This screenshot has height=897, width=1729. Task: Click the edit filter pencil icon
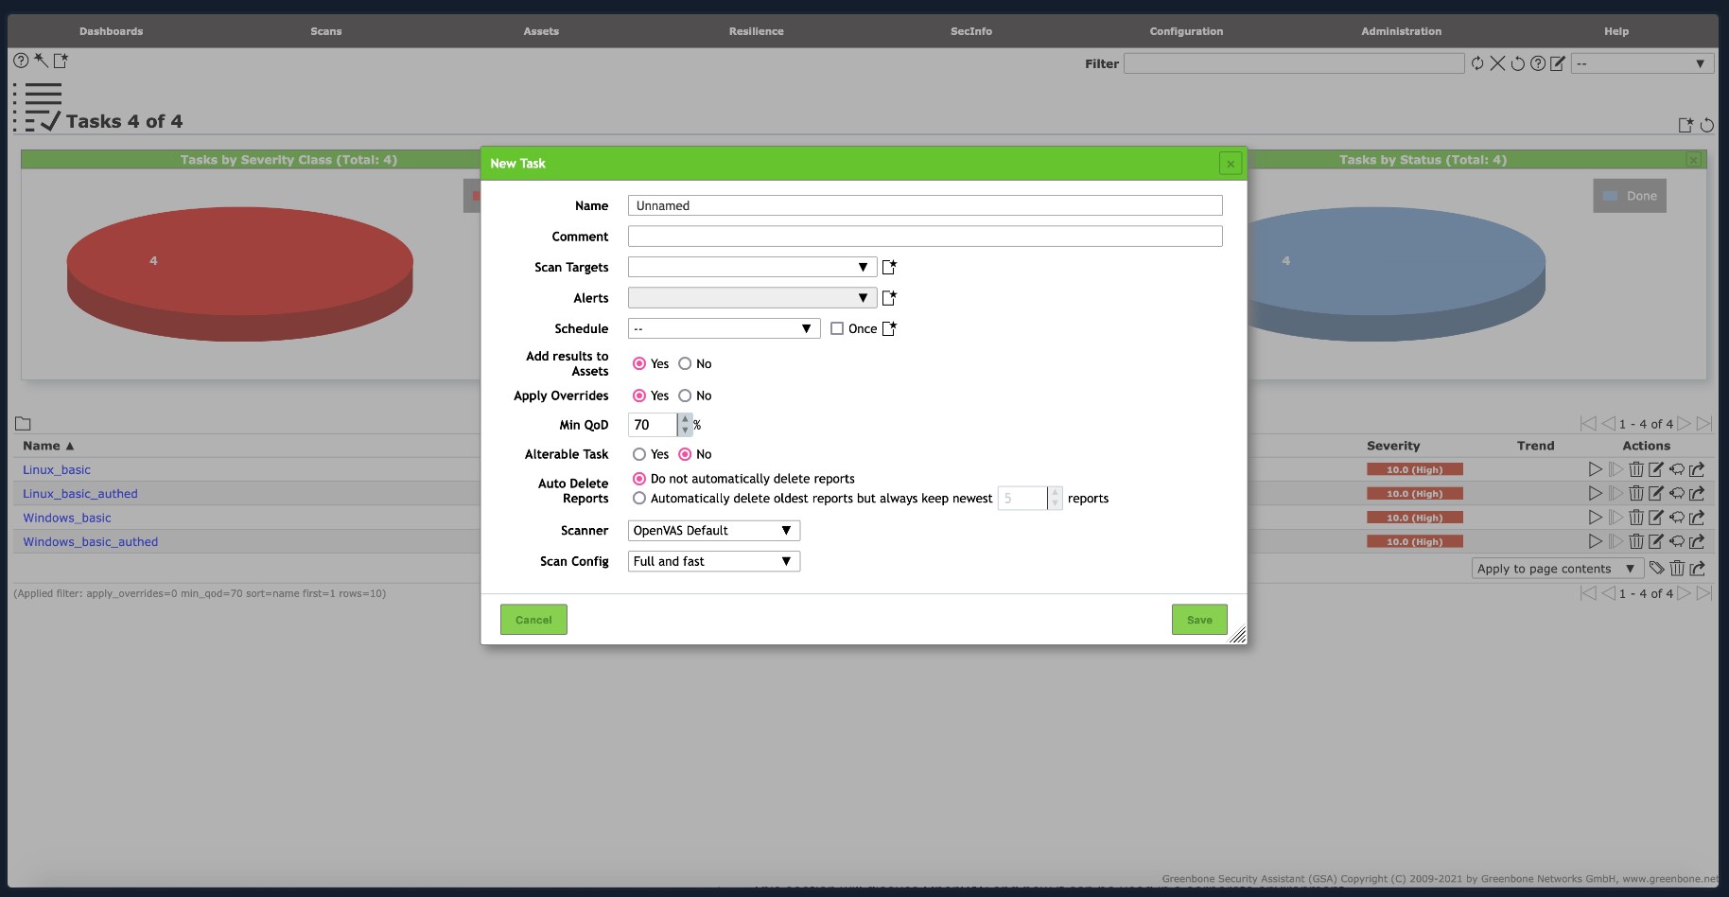[x=1558, y=63]
